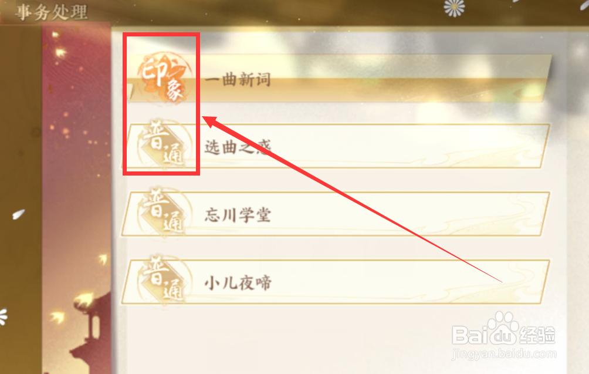
Task: Open the jingyan.baidu.com watermark link
Action: click(504, 353)
